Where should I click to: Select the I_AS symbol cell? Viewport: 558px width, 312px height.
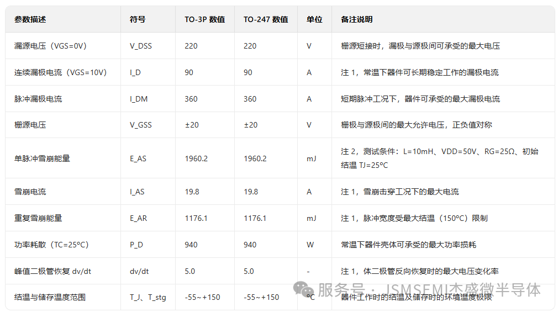point(137,192)
